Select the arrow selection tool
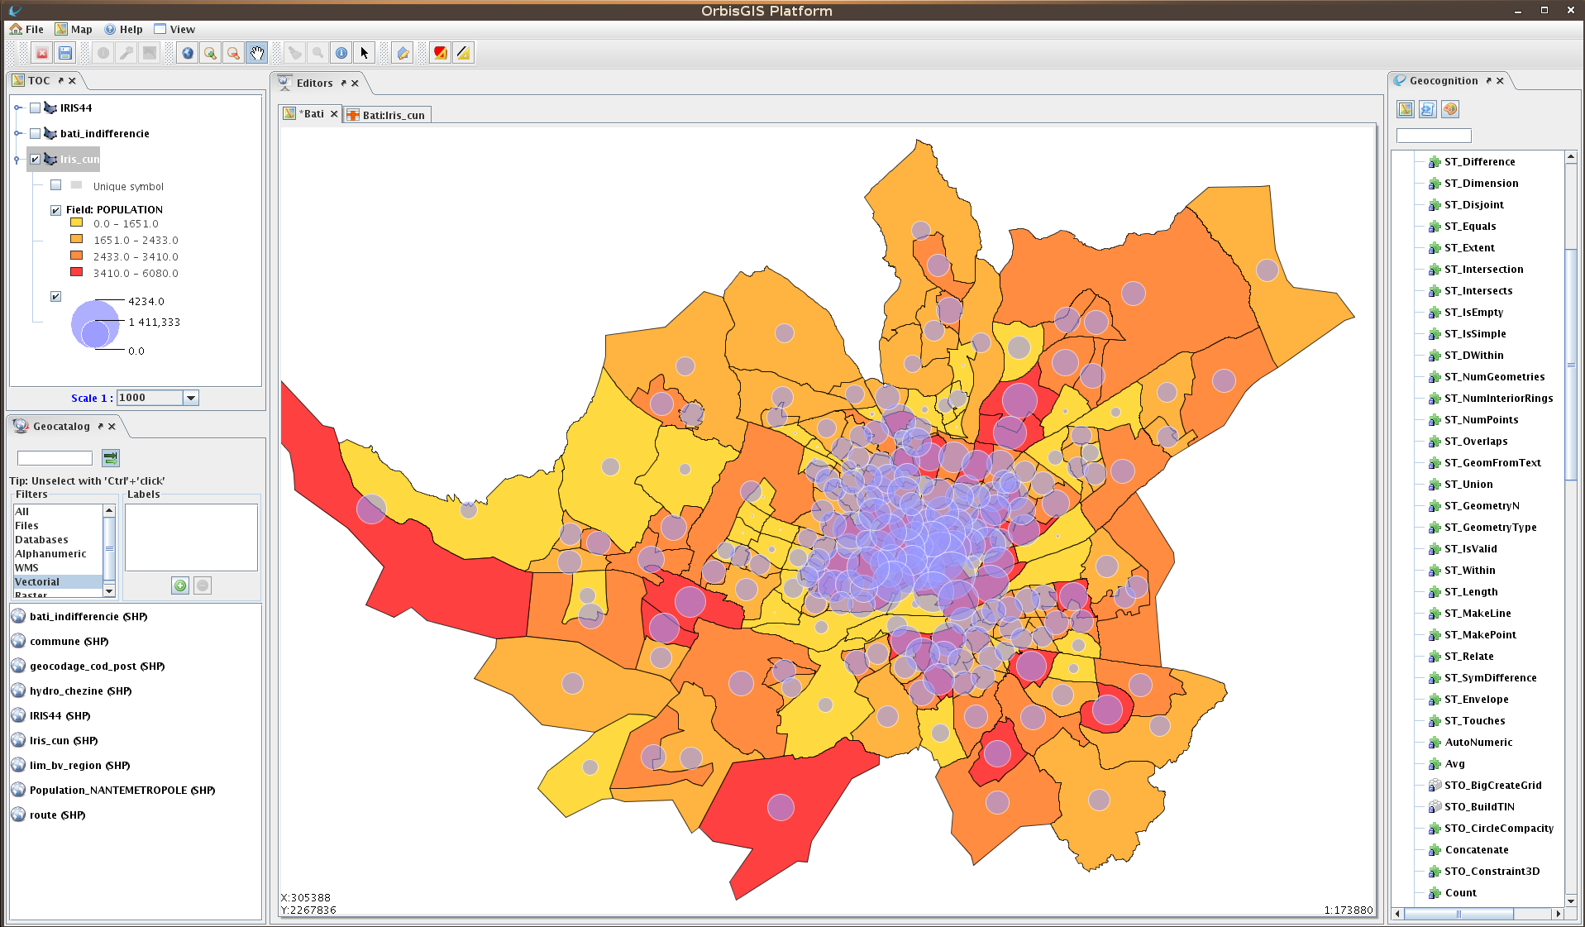 pos(365,53)
